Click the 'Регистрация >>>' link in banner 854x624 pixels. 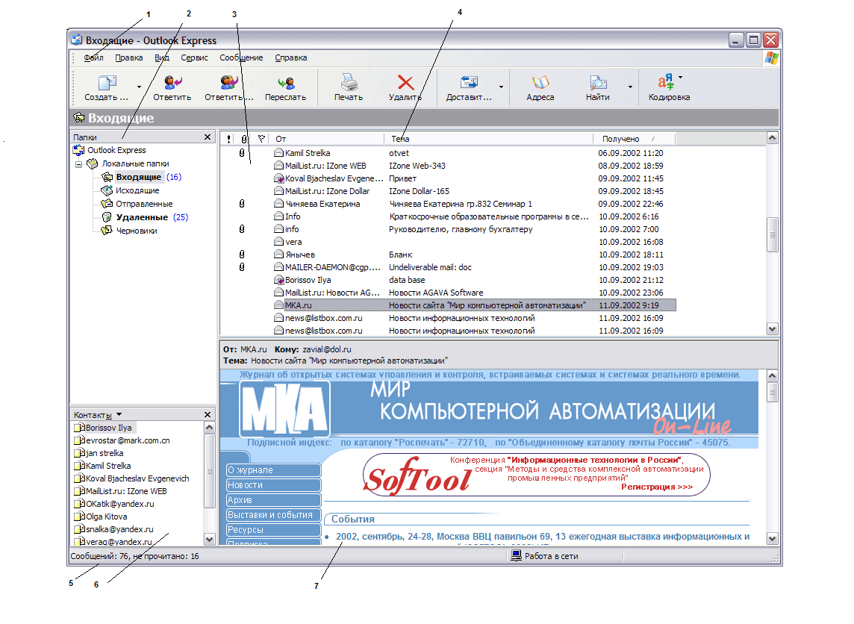tap(657, 487)
